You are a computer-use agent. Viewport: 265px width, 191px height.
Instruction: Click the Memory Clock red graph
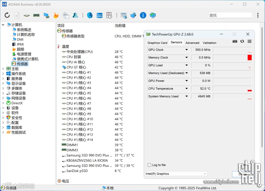point(249,58)
